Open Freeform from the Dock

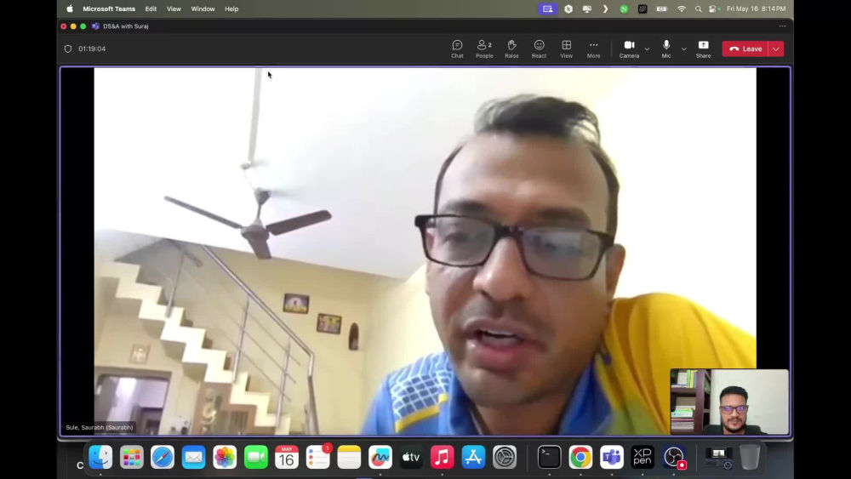[380, 457]
